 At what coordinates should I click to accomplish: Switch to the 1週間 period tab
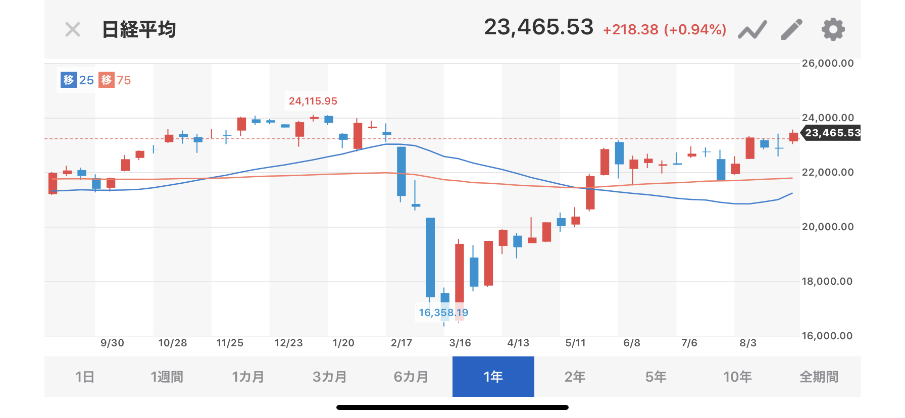167,377
